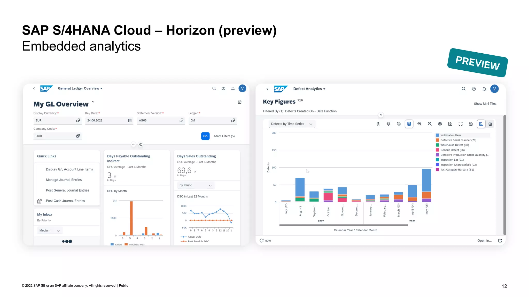Export defects data to XLS
The width and height of the screenshot is (529, 297).
pyautogui.click(x=471, y=124)
